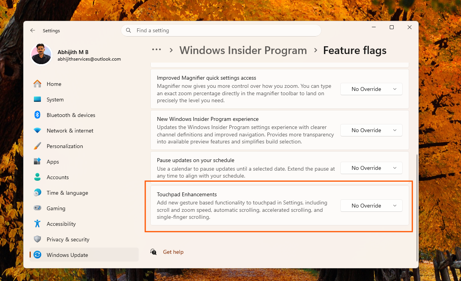Click the account email address

click(x=89, y=59)
